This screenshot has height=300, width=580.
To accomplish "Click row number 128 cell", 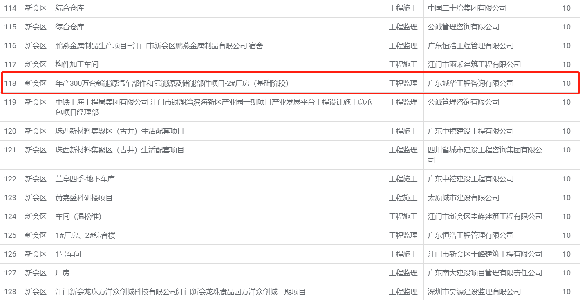I will (10, 292).
